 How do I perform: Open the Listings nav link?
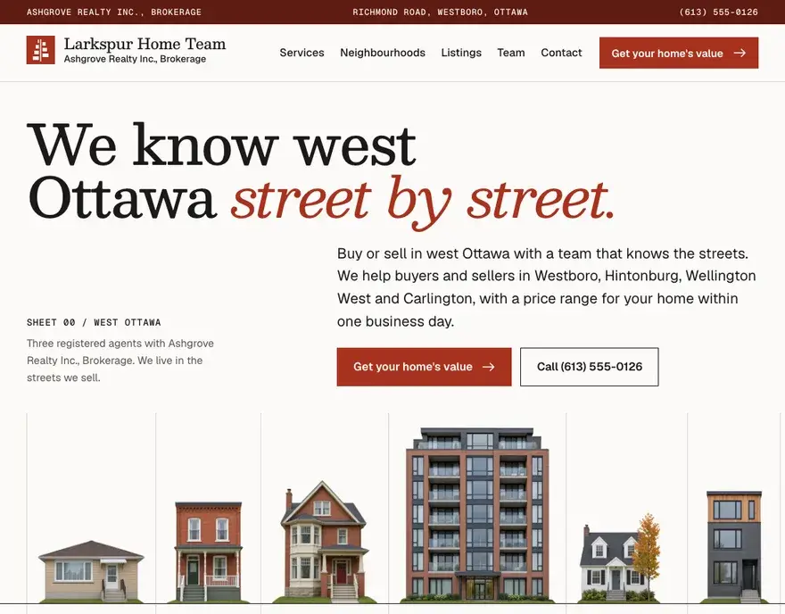pos(461,53)
